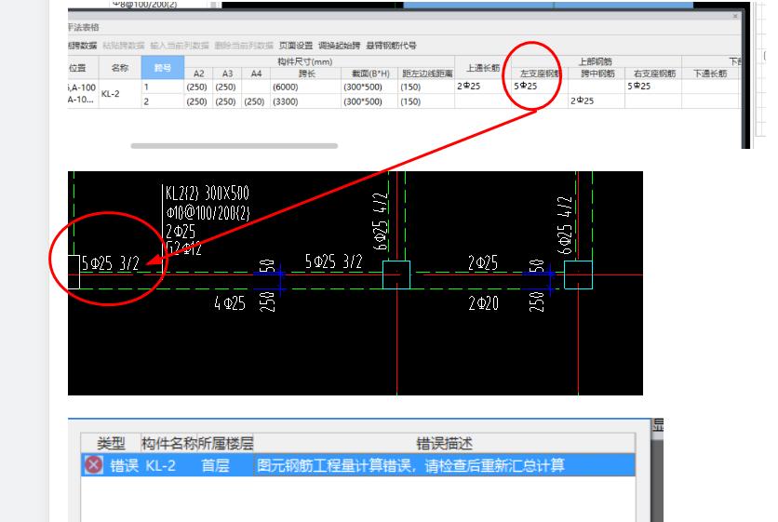Select span number 1 cell
This screenshot has width=778, height=522.
[x=163, y=87]
